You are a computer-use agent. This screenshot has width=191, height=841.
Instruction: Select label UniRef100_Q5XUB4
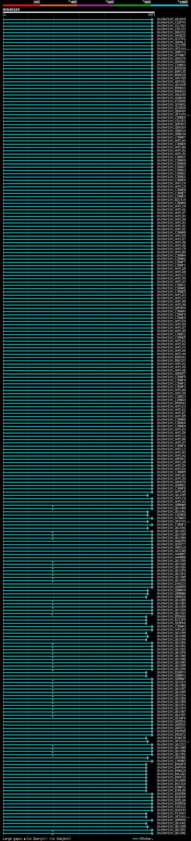pyautogui.click(x=171, y=758)
